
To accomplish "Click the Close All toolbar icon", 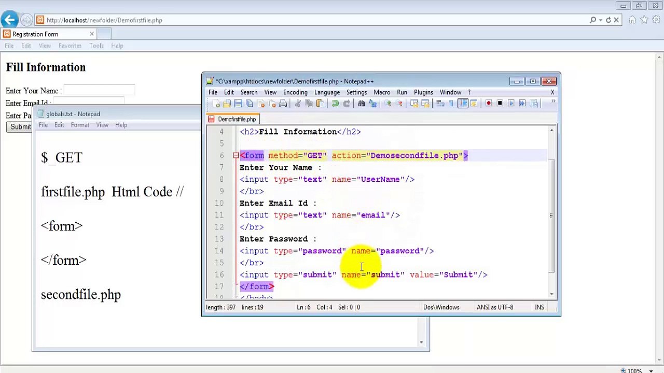I will (271, 104).
